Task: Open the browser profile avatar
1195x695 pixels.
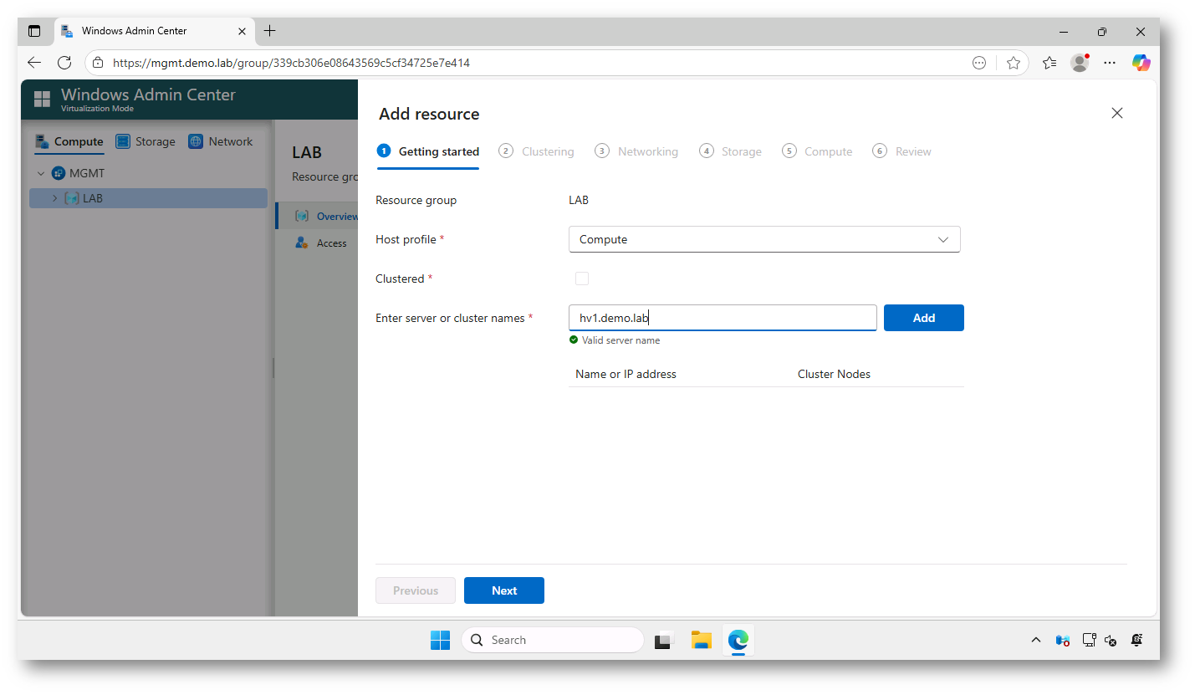Action: 1080,63
